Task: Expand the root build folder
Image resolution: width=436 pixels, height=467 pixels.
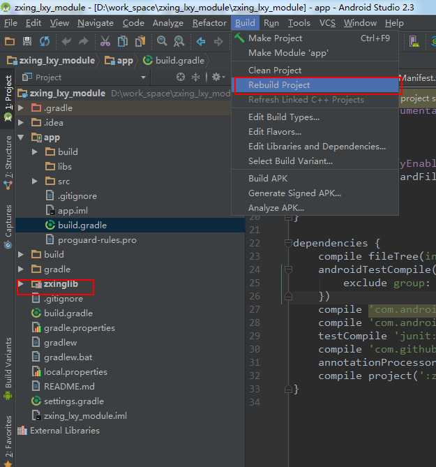Action: [21, 254]
